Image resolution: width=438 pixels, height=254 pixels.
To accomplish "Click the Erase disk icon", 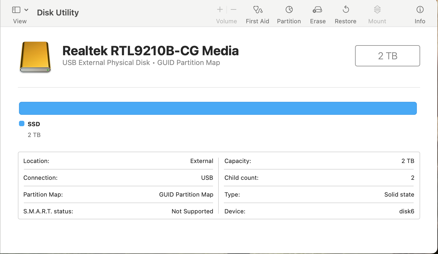I will pyautogui.click(x=317, y=10).
